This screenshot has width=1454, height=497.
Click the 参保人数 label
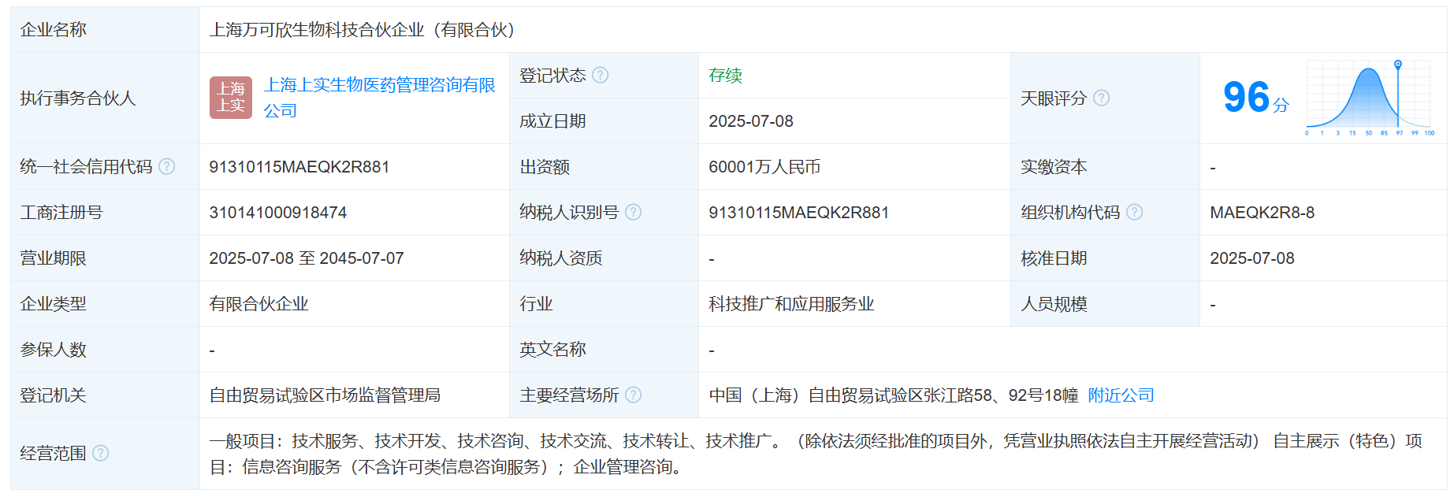pos(54,350)
